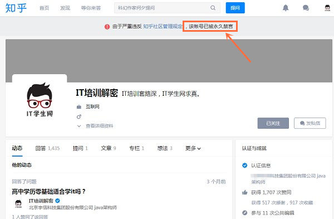
Task: Click the blue verified badge beside author name
Action: 57,201
